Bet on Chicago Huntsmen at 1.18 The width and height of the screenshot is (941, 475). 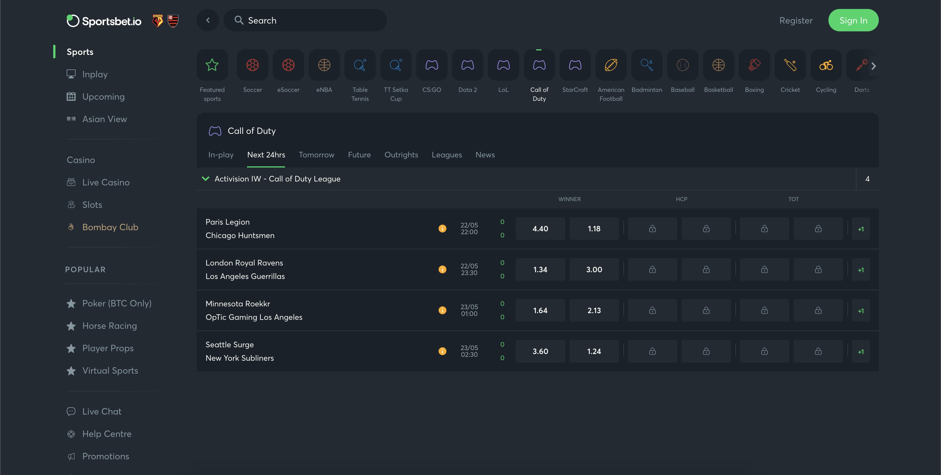tap(594, 229)
